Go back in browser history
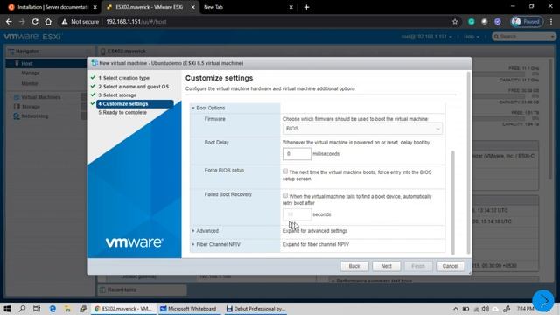The image size is (560, 315). click(x=9, y=22)
